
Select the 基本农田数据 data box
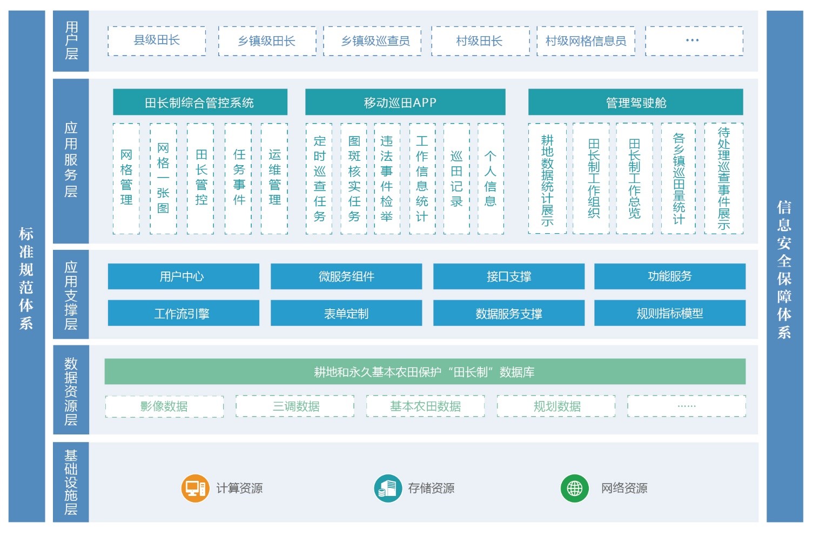425,406
